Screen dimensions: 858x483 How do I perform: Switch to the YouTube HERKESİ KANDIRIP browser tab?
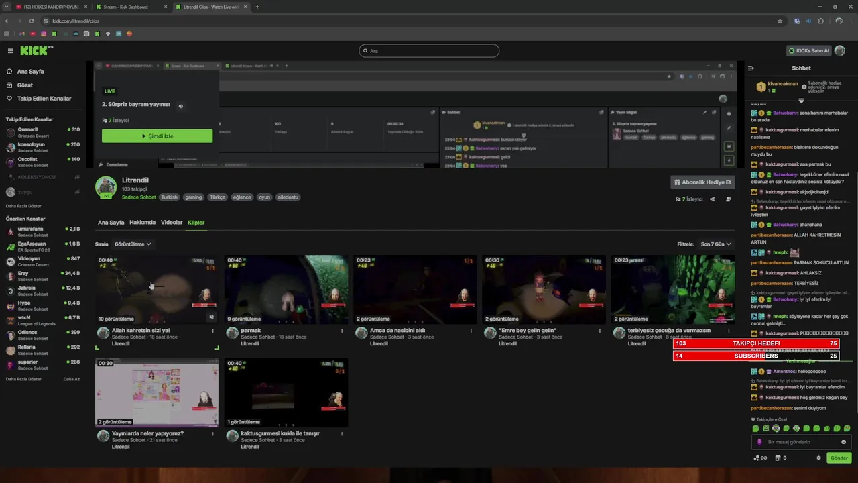point(51,7)
